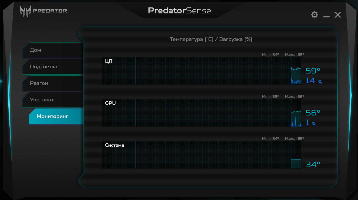Click the Макс. : 35° reading
This screenshot has width=358, height=200.
[294, 139]
